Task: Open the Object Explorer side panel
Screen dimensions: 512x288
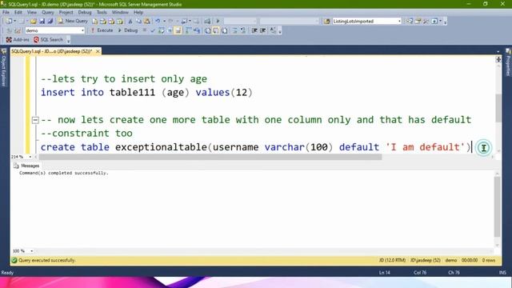Action: click(3, 69)
